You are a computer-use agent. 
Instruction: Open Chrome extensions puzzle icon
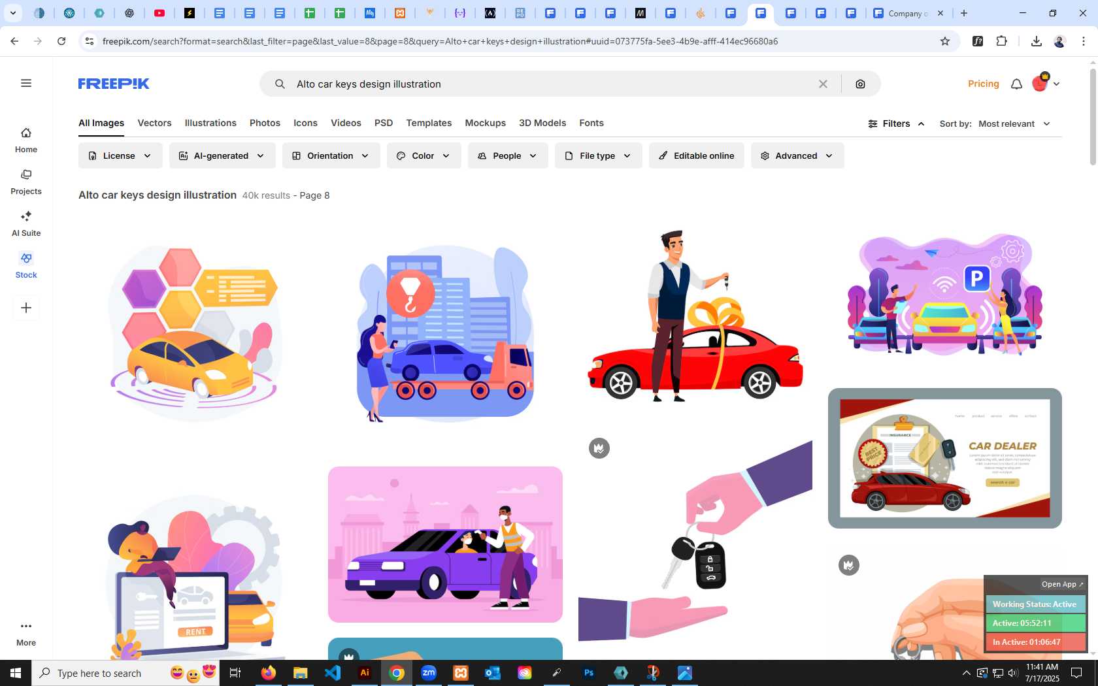1001,41
